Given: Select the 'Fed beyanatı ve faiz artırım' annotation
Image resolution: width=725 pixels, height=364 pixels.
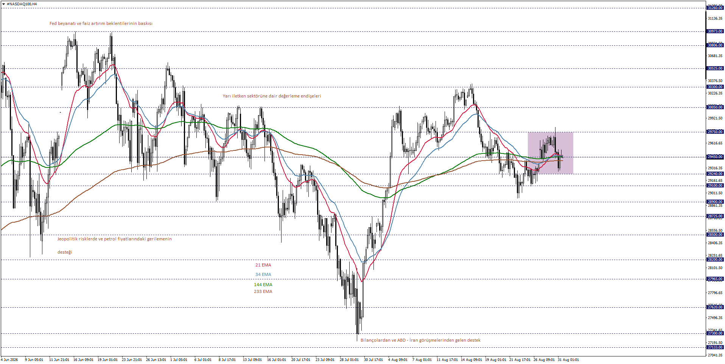Looking at the screenshot, I should click(x=101, y=23).
